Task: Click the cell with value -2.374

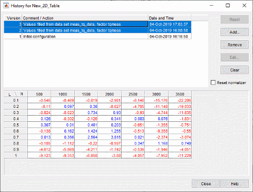Action: click(156, 137)
